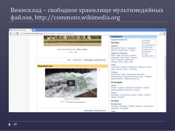Open the Архитектура link

115,74
